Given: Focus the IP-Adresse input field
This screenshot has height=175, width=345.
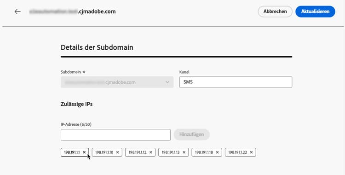Looking at the screenshot, I should pyautogui.click(x=115, y=134).
